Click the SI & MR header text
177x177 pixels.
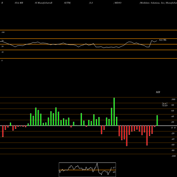pyautogui.click(x=19, y=3)
